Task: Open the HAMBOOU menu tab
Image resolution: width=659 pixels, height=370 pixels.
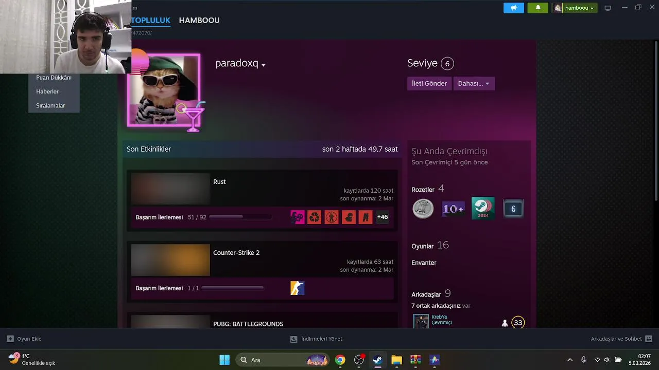Action: pos(199,21)
